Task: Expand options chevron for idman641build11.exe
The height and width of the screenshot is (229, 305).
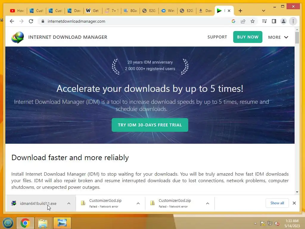Action: tap(69, 203)
